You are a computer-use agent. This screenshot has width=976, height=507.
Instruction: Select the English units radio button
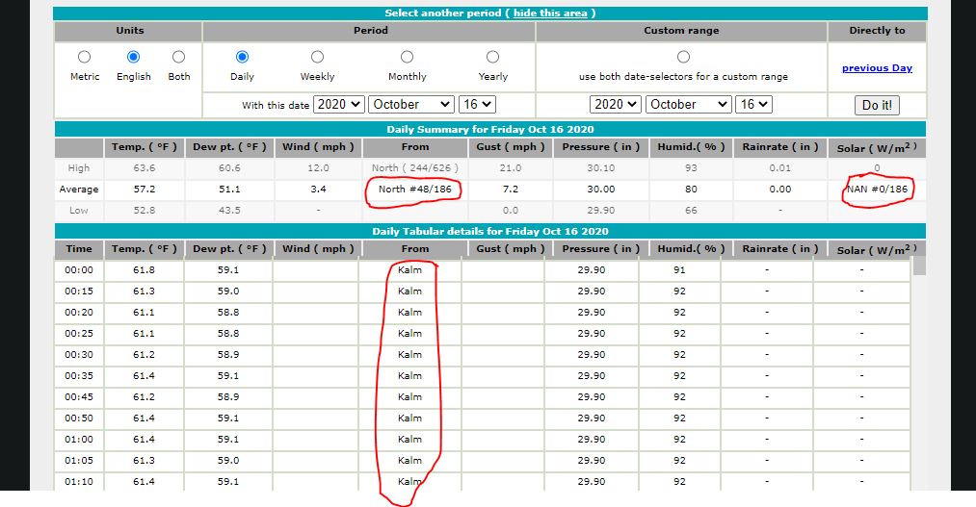(x=133, y=57)
